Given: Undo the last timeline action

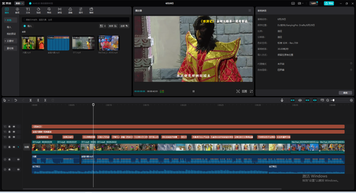Looking at the screenshot, I should [x=16, y=100].
